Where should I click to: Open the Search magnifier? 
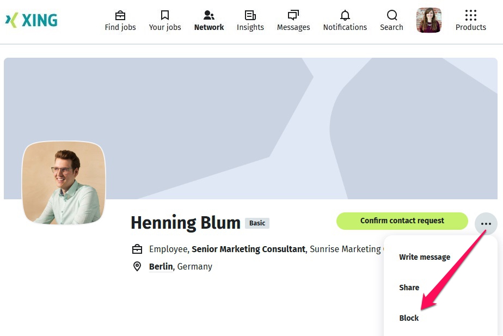click(x=392, y=15)
